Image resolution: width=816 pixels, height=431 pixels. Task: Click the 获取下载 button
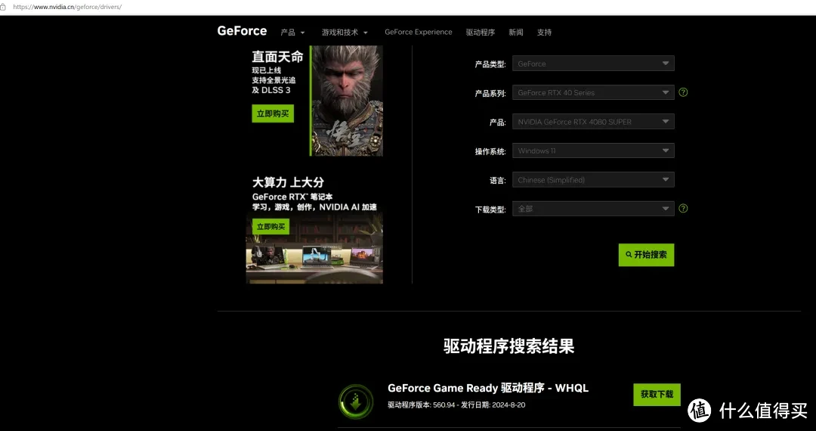pyautogui.click(x=657, y=395)
